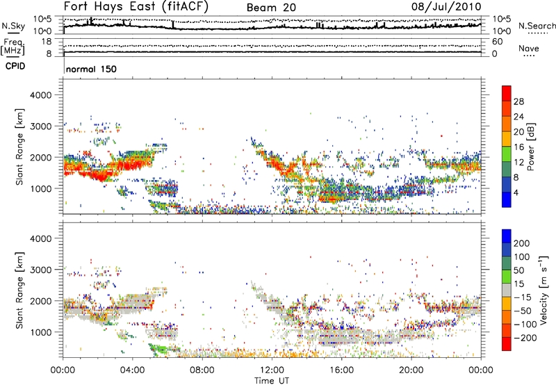This screenshot has width=556, height=385.
Task: Click the 'normal 150' CPID text
Action: (x=91, y=69)
